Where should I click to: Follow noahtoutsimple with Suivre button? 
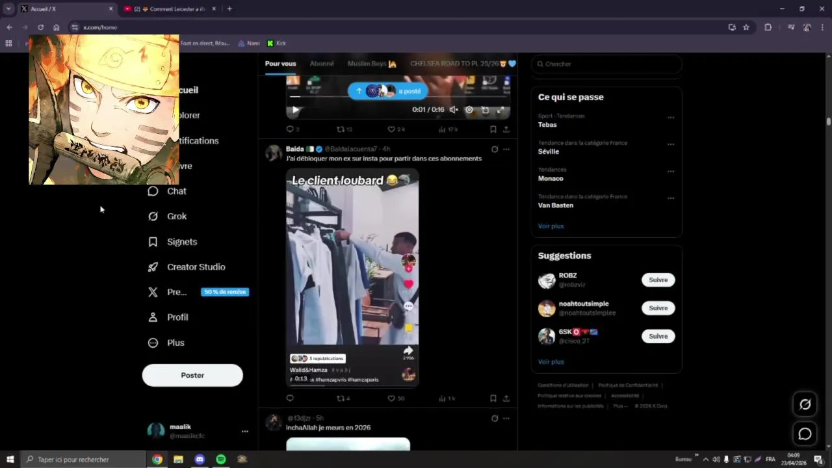tap(658, 308)
